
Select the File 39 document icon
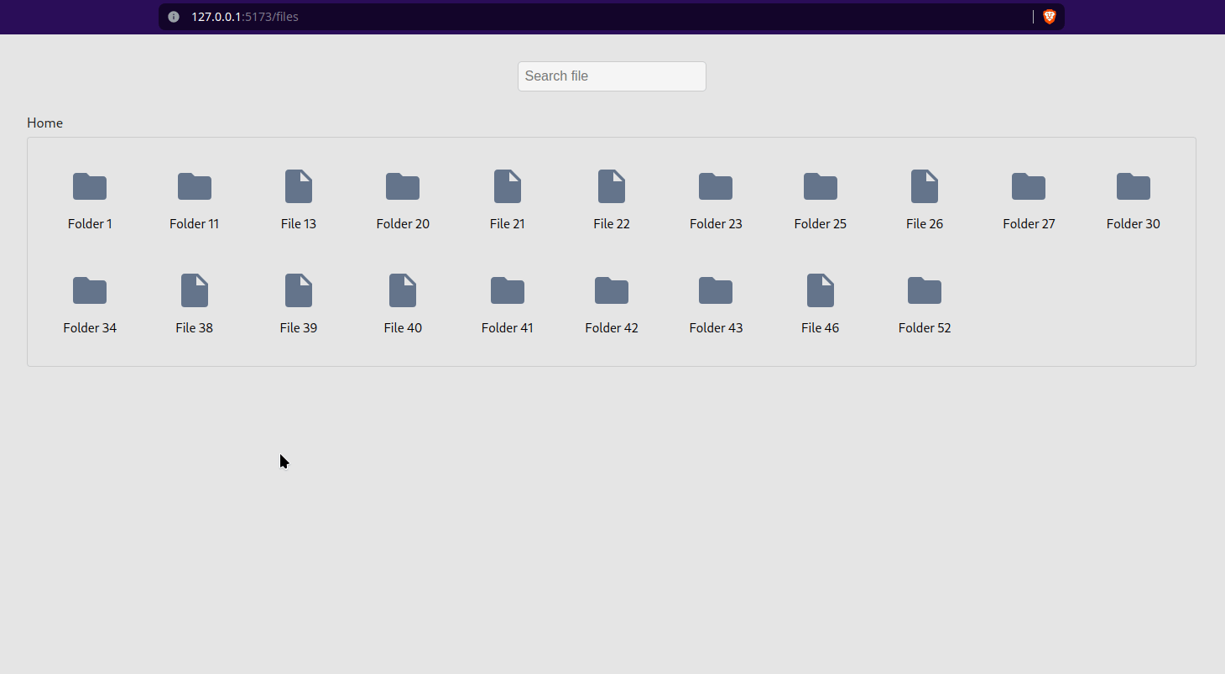tap(299, 290)
